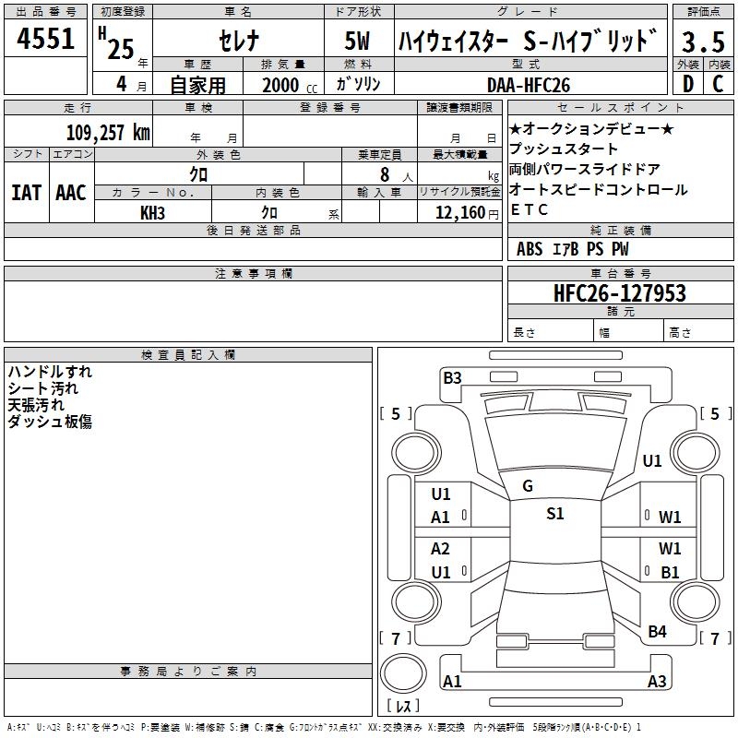Click the B3 damage mark on diagram
Viewport: 738px width, 738px height.
coord(452,377)
